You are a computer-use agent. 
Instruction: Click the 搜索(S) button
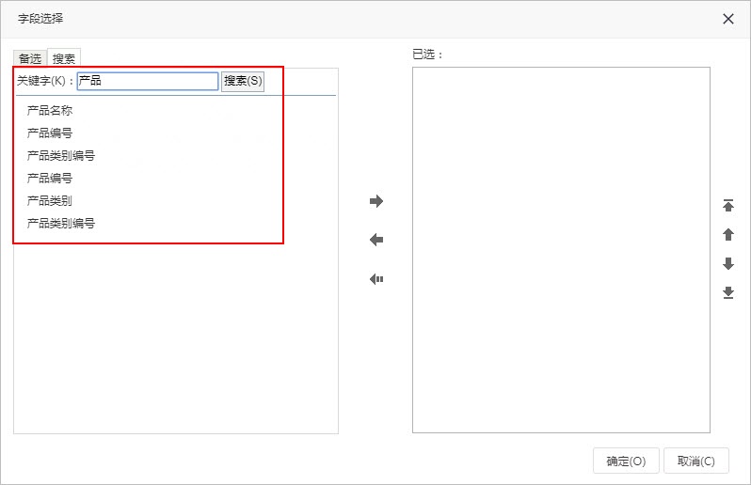coord(243,81)
